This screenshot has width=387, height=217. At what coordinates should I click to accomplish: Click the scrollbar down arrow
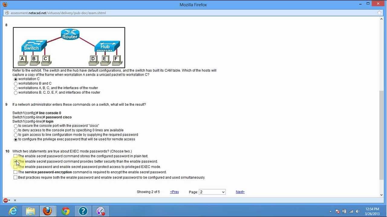click(381, 195)
